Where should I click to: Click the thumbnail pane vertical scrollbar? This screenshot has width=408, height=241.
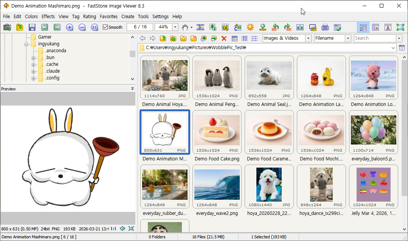point(404,127)
